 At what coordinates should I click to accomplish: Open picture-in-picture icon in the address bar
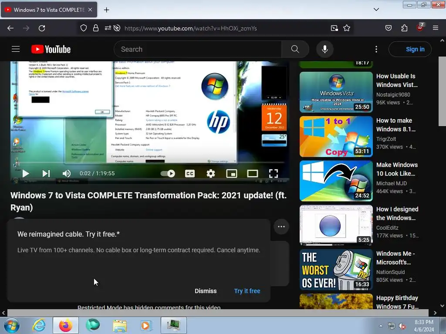click(x=334, y=28)
